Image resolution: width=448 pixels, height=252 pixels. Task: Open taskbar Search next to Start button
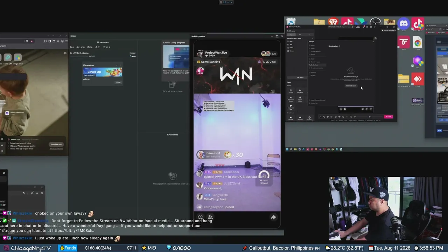coord(291,149)
